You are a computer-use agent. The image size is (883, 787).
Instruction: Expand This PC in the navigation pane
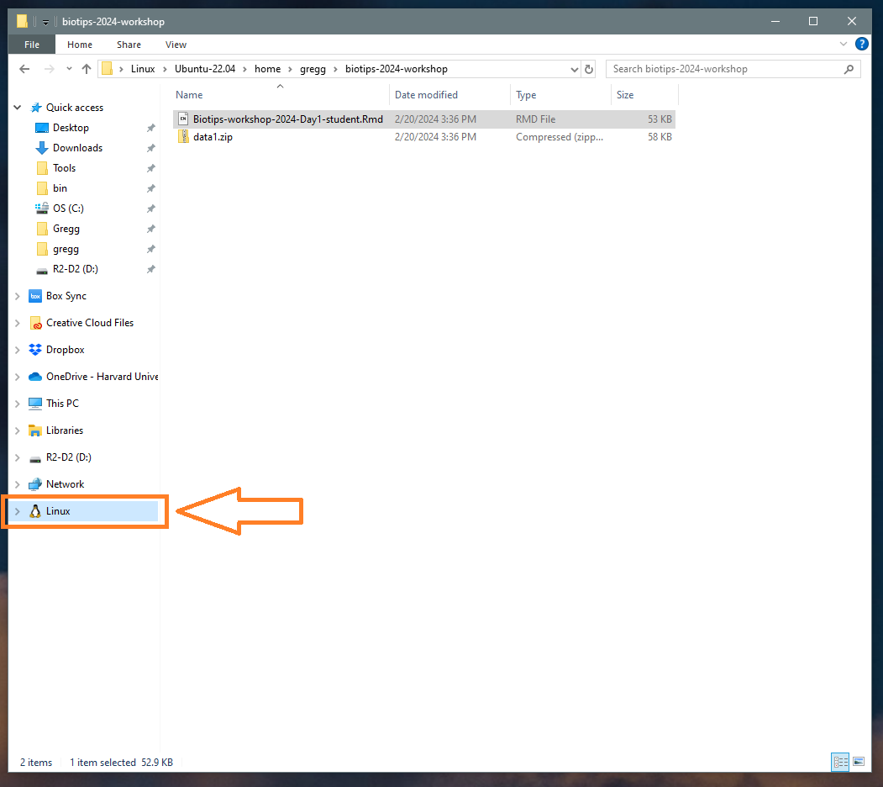[x=17, y=403]
